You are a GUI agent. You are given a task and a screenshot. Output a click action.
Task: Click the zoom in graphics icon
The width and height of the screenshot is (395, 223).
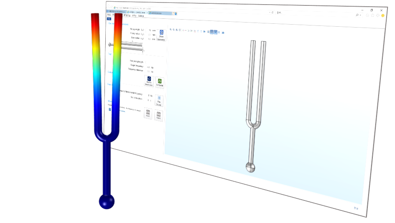point(171,30)
